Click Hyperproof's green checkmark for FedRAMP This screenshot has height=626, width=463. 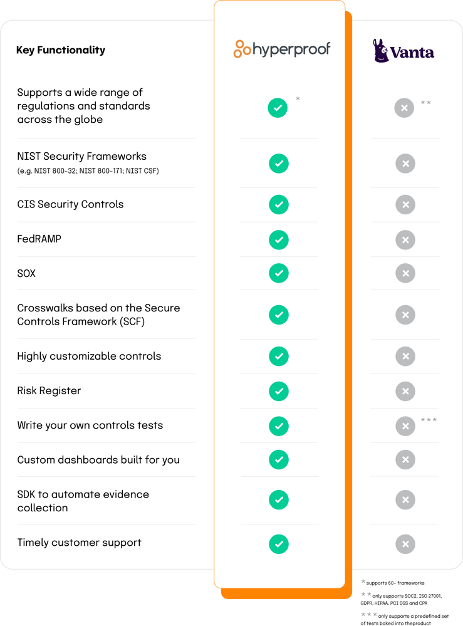279,239
